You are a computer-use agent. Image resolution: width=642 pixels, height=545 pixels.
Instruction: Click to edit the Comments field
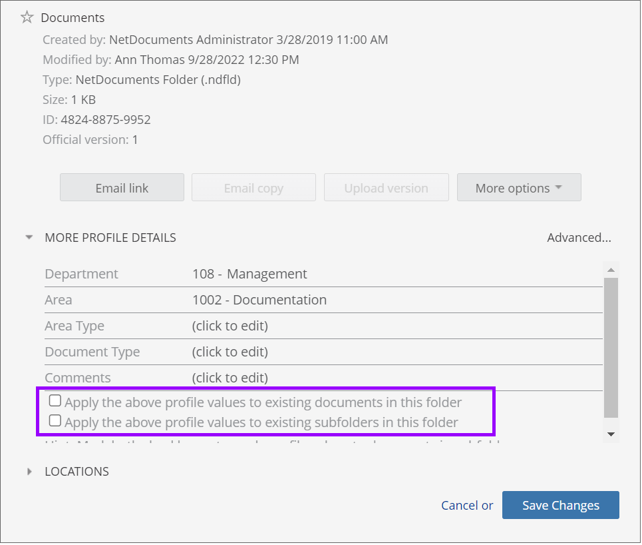point(230,378)
